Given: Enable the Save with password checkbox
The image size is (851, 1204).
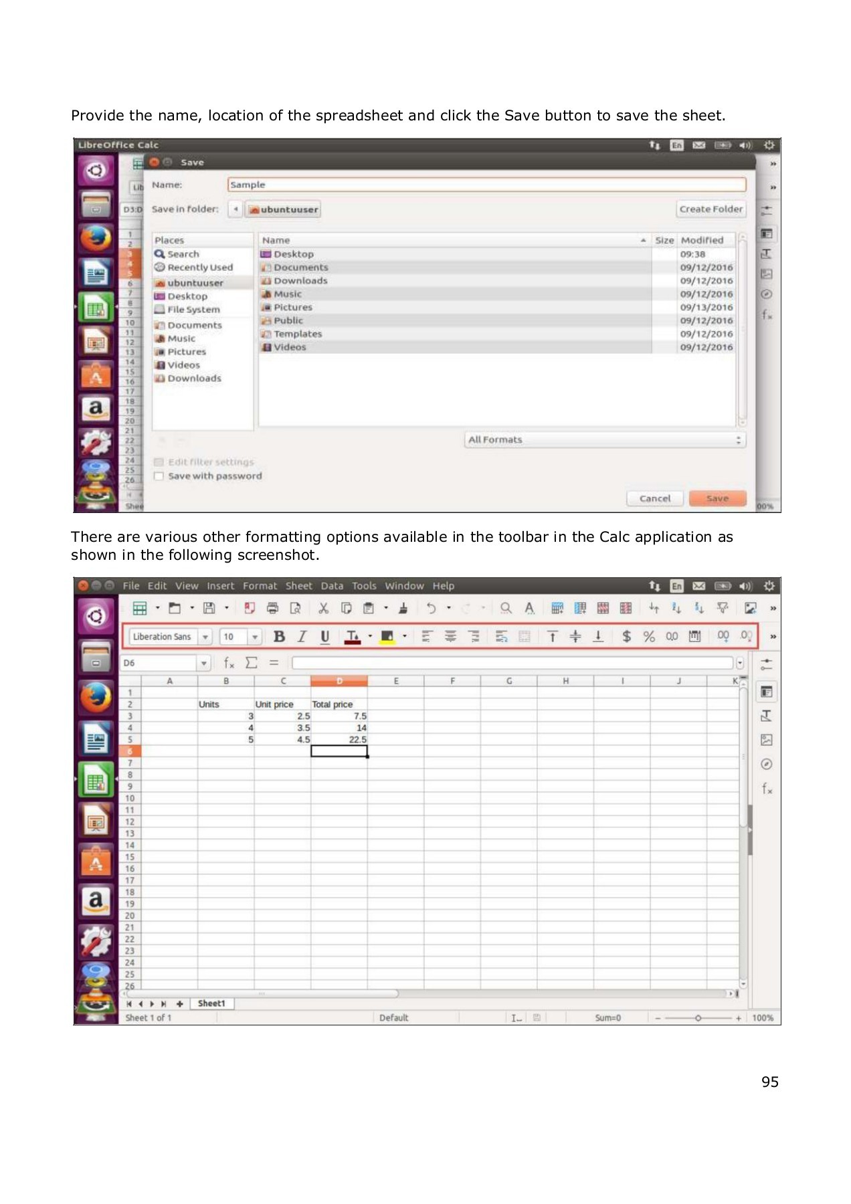Looking at the screenshot, I should click(x=159, y=476).
